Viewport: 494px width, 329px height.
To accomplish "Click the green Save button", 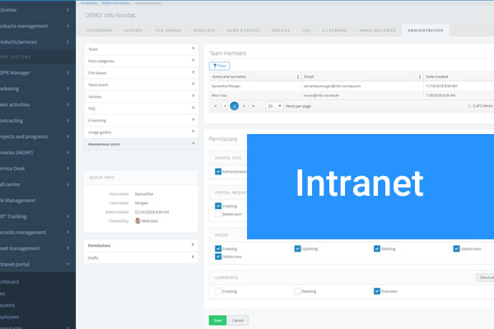I will tap(217, 320).
